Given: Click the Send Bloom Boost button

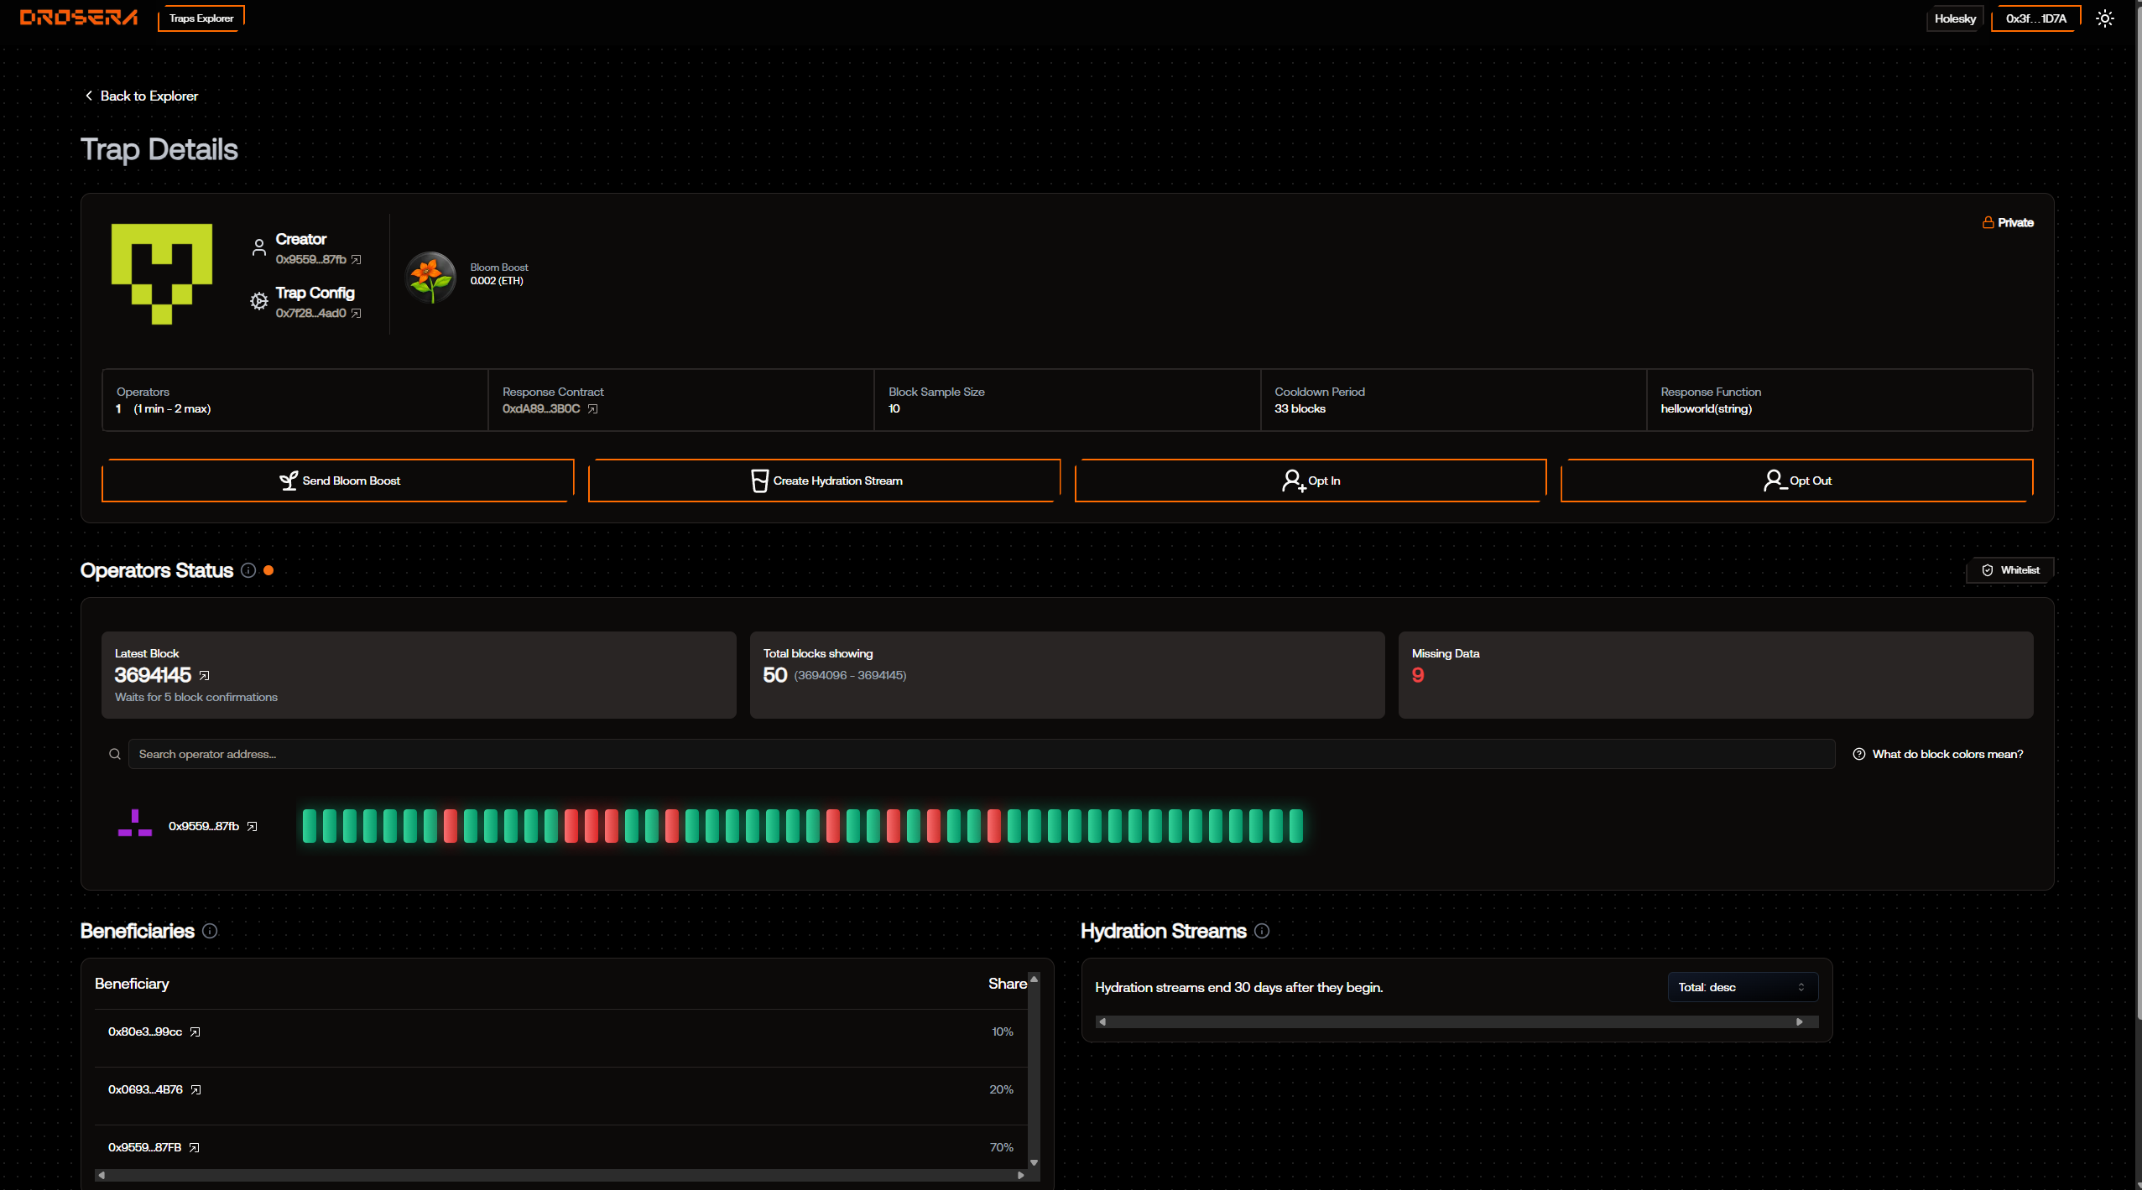Looking at the screenshot, I should pyautogui.click(x=338, y=481).
